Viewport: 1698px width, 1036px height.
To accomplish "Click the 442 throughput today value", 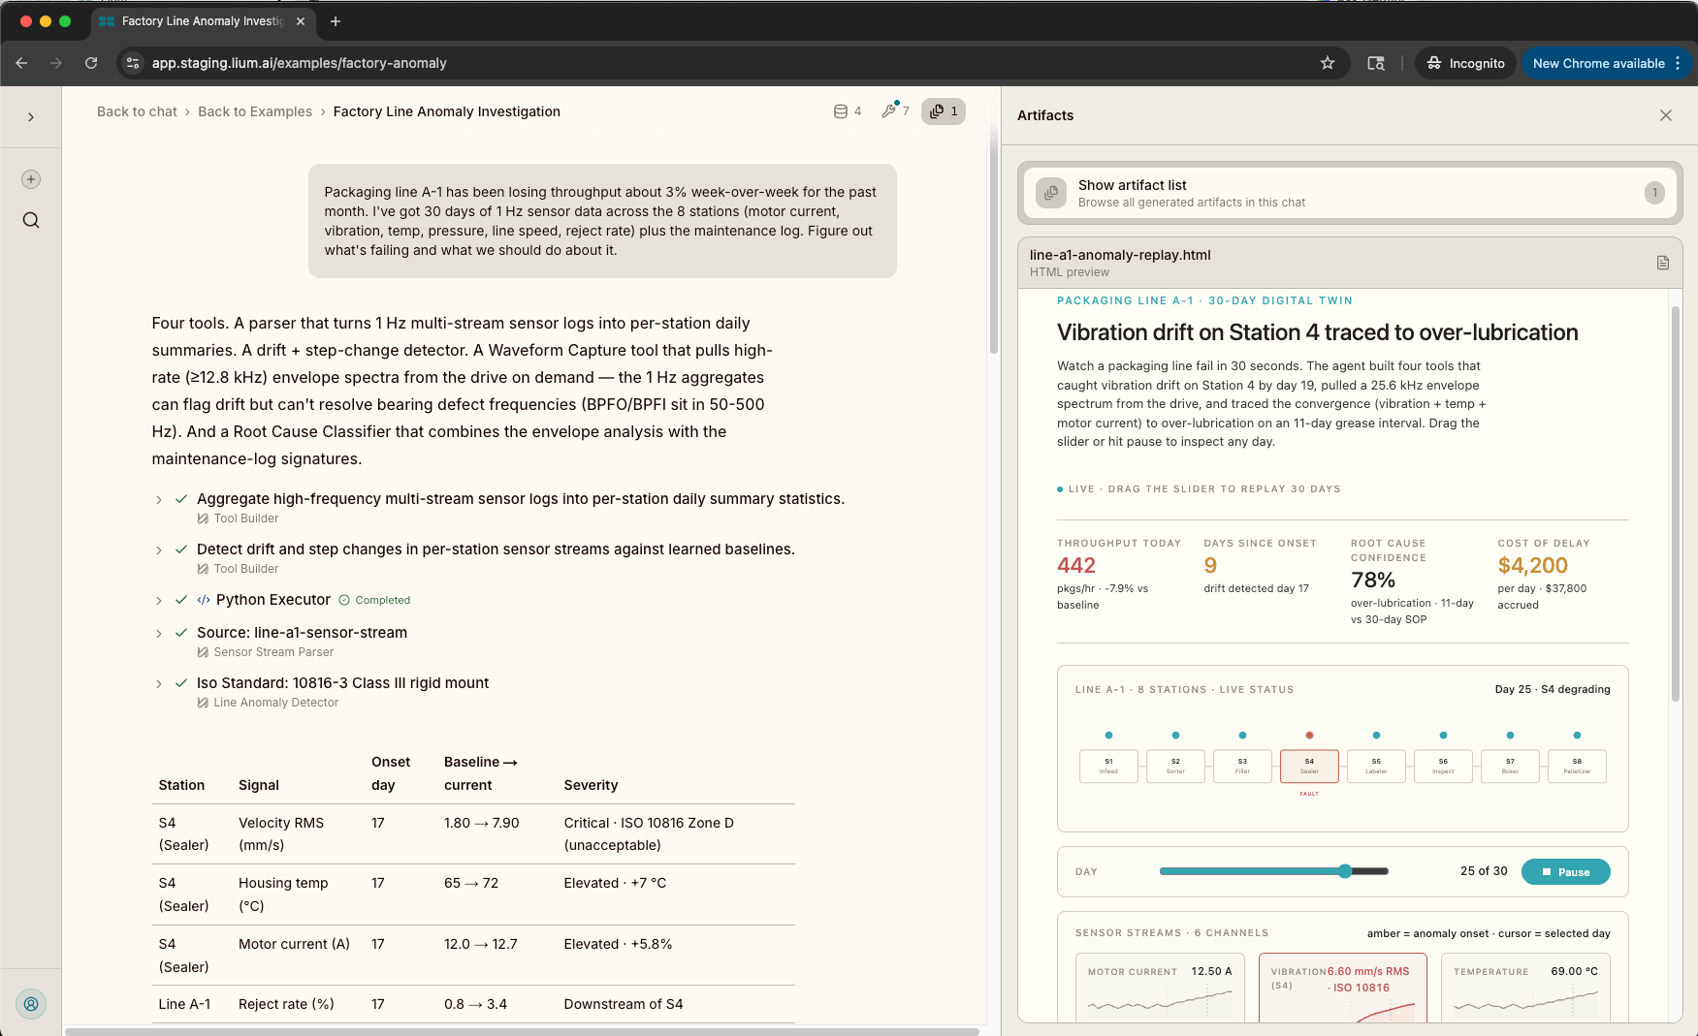I will 1076,565.
